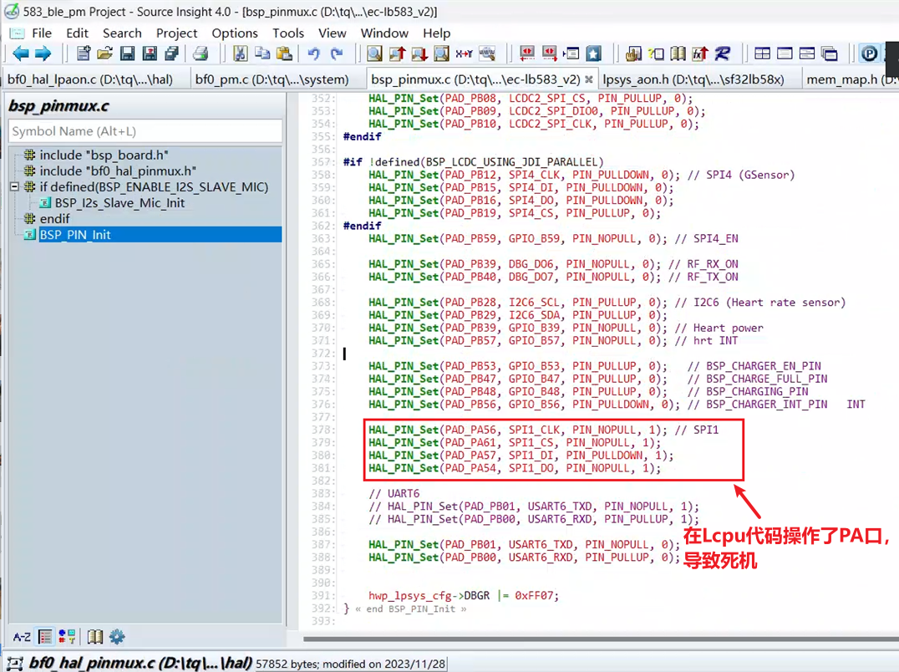
Task: Click the Replace X-to-Y toolbar icon
Action: pyautogui.click(x=464, y=54)
